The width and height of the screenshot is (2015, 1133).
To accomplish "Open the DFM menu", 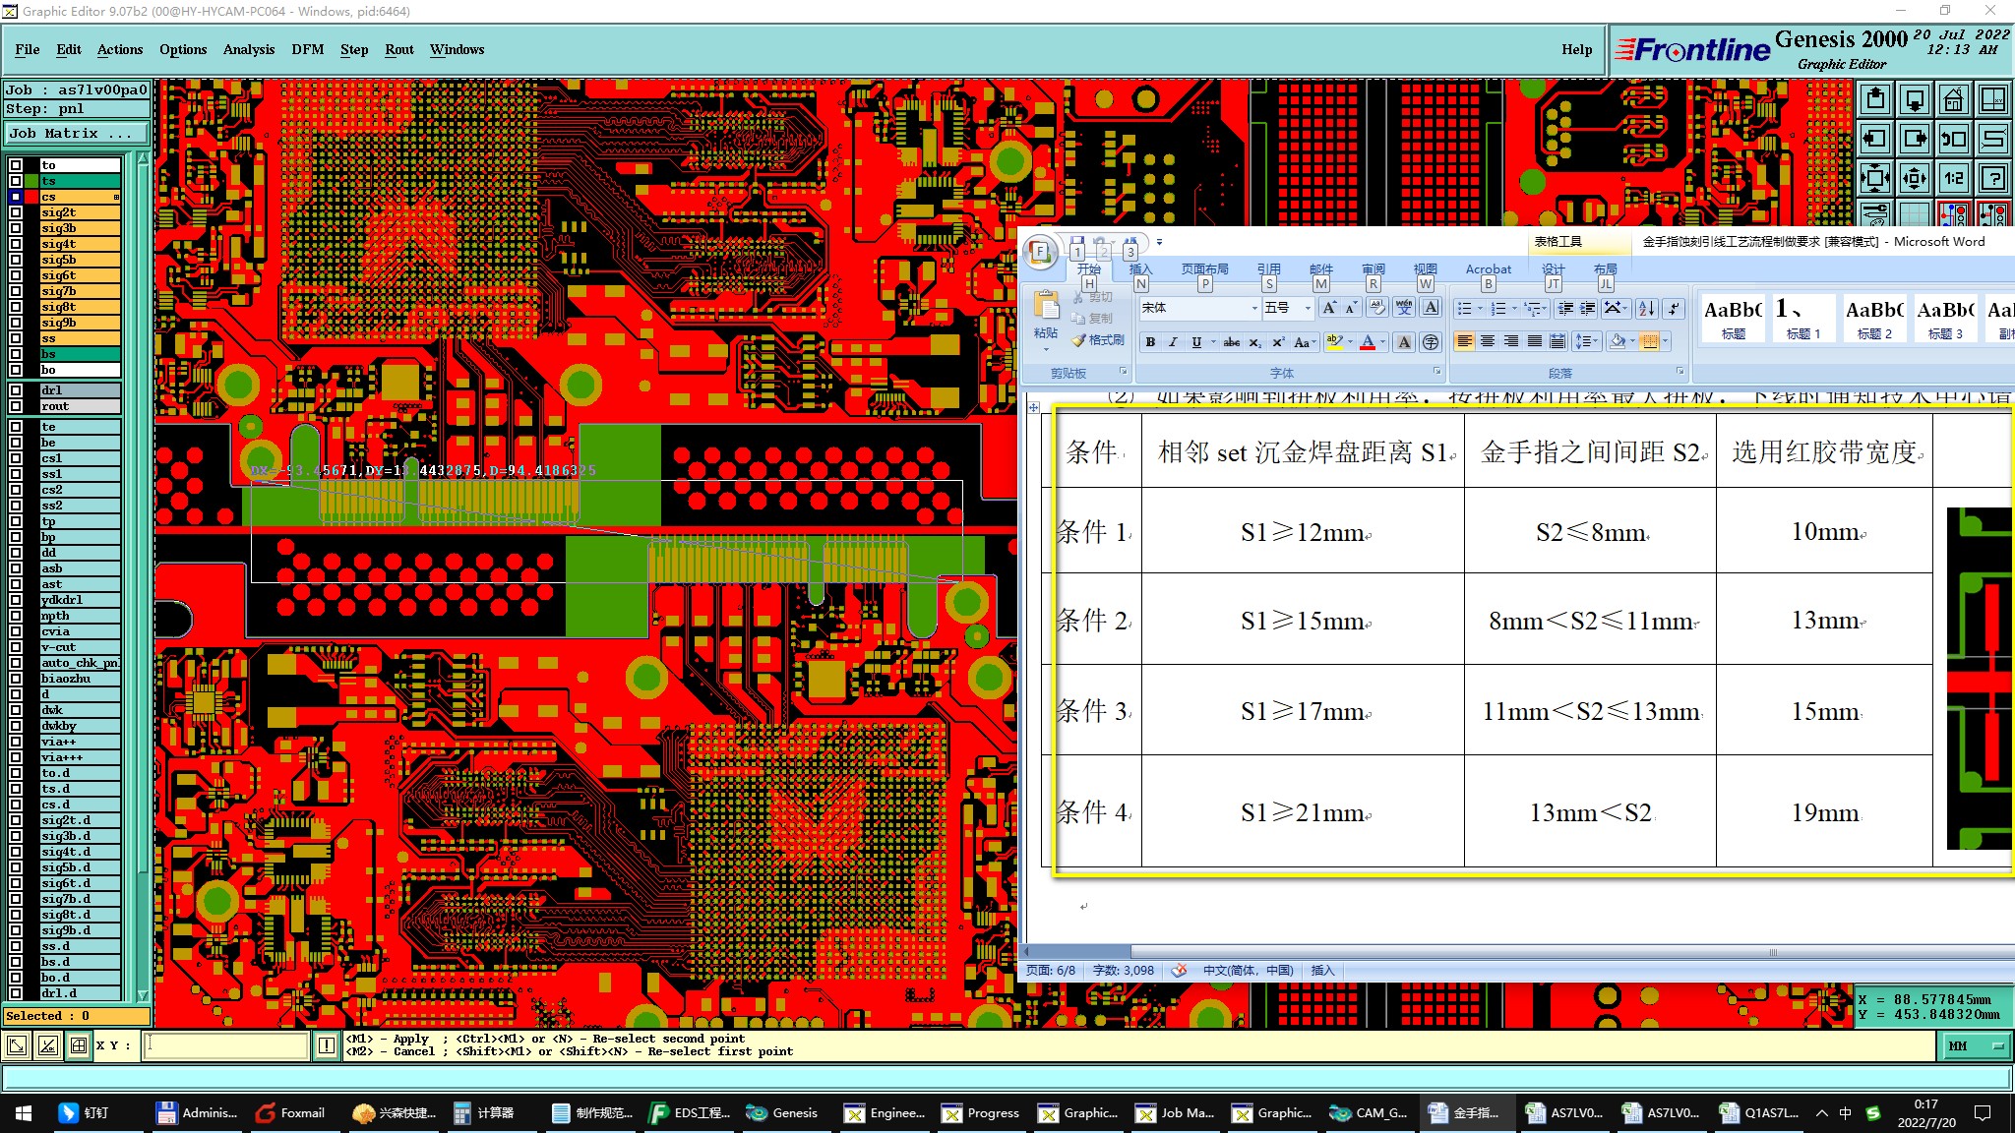I will coord(307,49).
